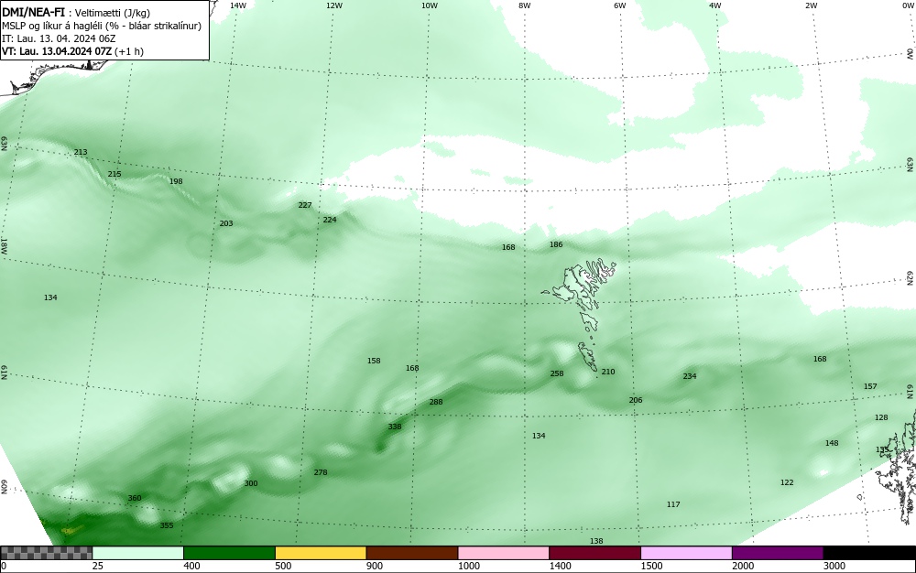Screen dimensions: 916x573
Task: Select the map value 122
Action: [787, 482]
